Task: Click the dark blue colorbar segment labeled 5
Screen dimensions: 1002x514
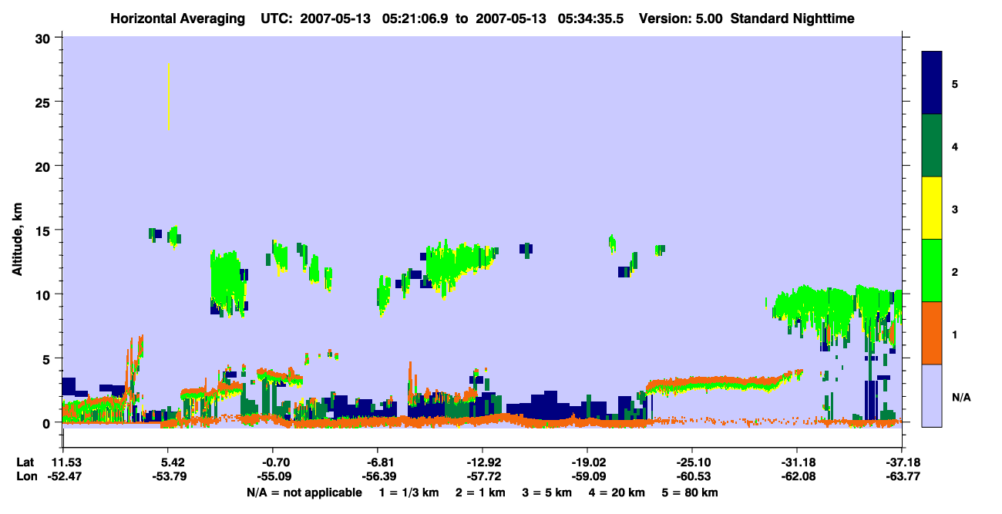Action: pyautogui.click(x=932, y=83)
